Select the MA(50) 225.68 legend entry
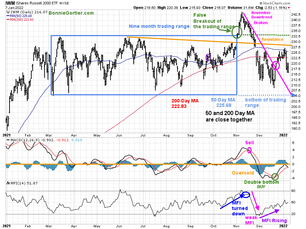Screen dimensions: 306x229 pyautogui.click(x=19, y=16)
